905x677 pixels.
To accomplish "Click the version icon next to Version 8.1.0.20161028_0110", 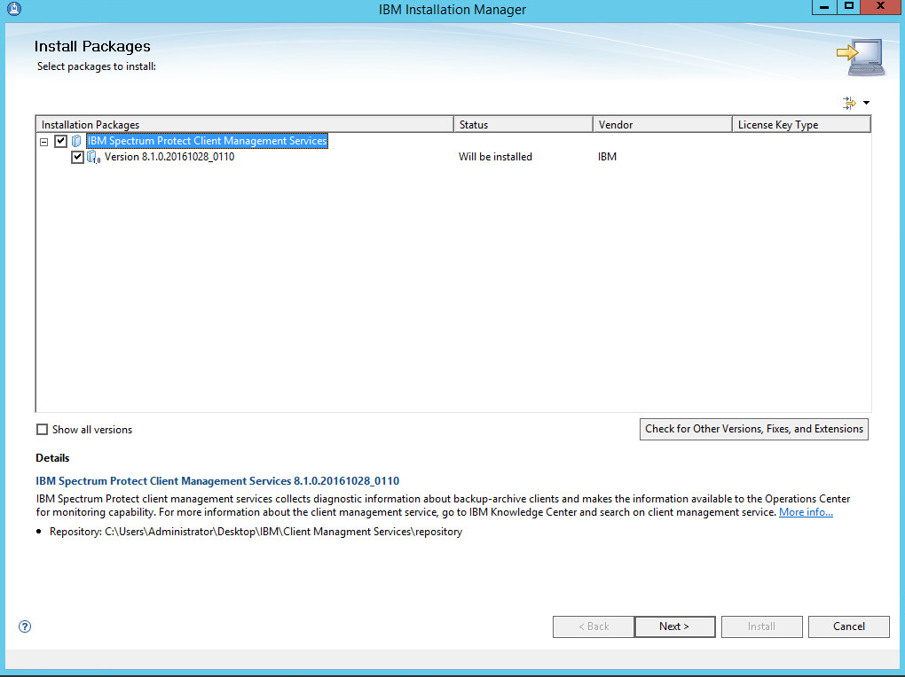I will [x=93, y=158].
